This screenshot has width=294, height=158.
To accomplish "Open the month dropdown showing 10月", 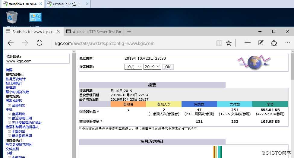I will click(x=133, y=67).
